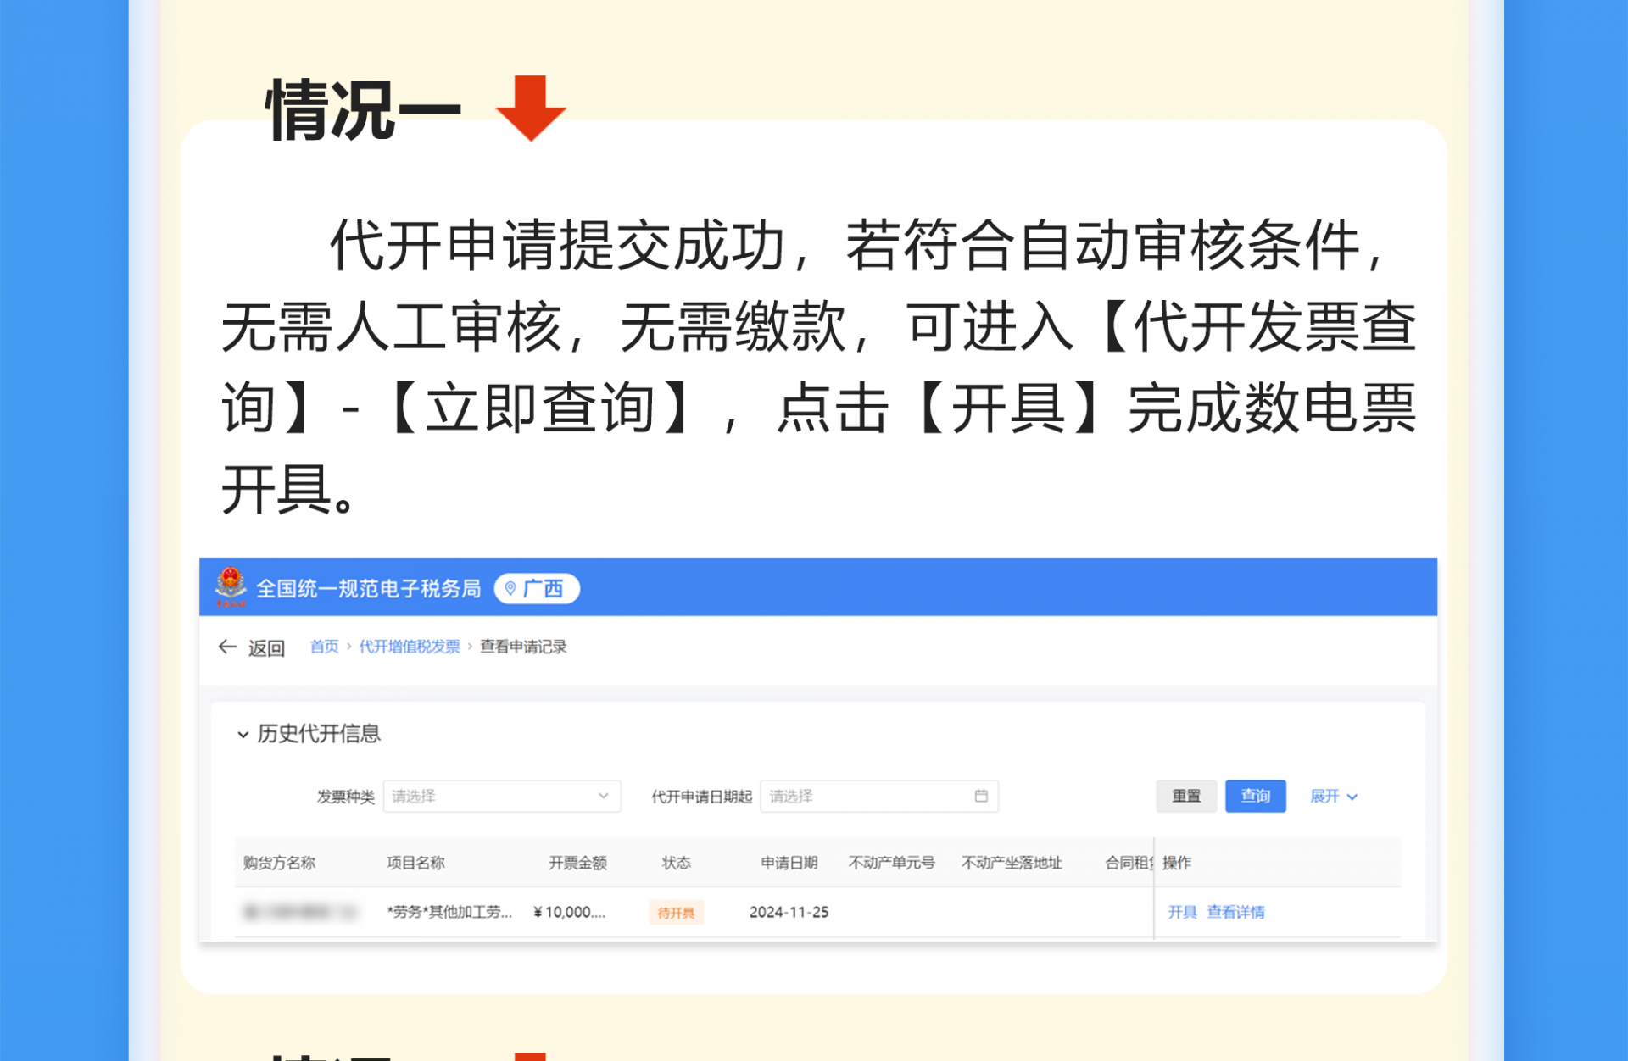Click the back arrow icon
The width and height of the screenshot is (1628, 1061).
(226, 647)
